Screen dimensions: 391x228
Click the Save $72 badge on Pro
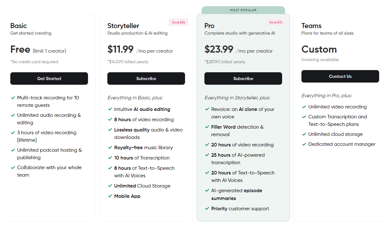(276, 22)
